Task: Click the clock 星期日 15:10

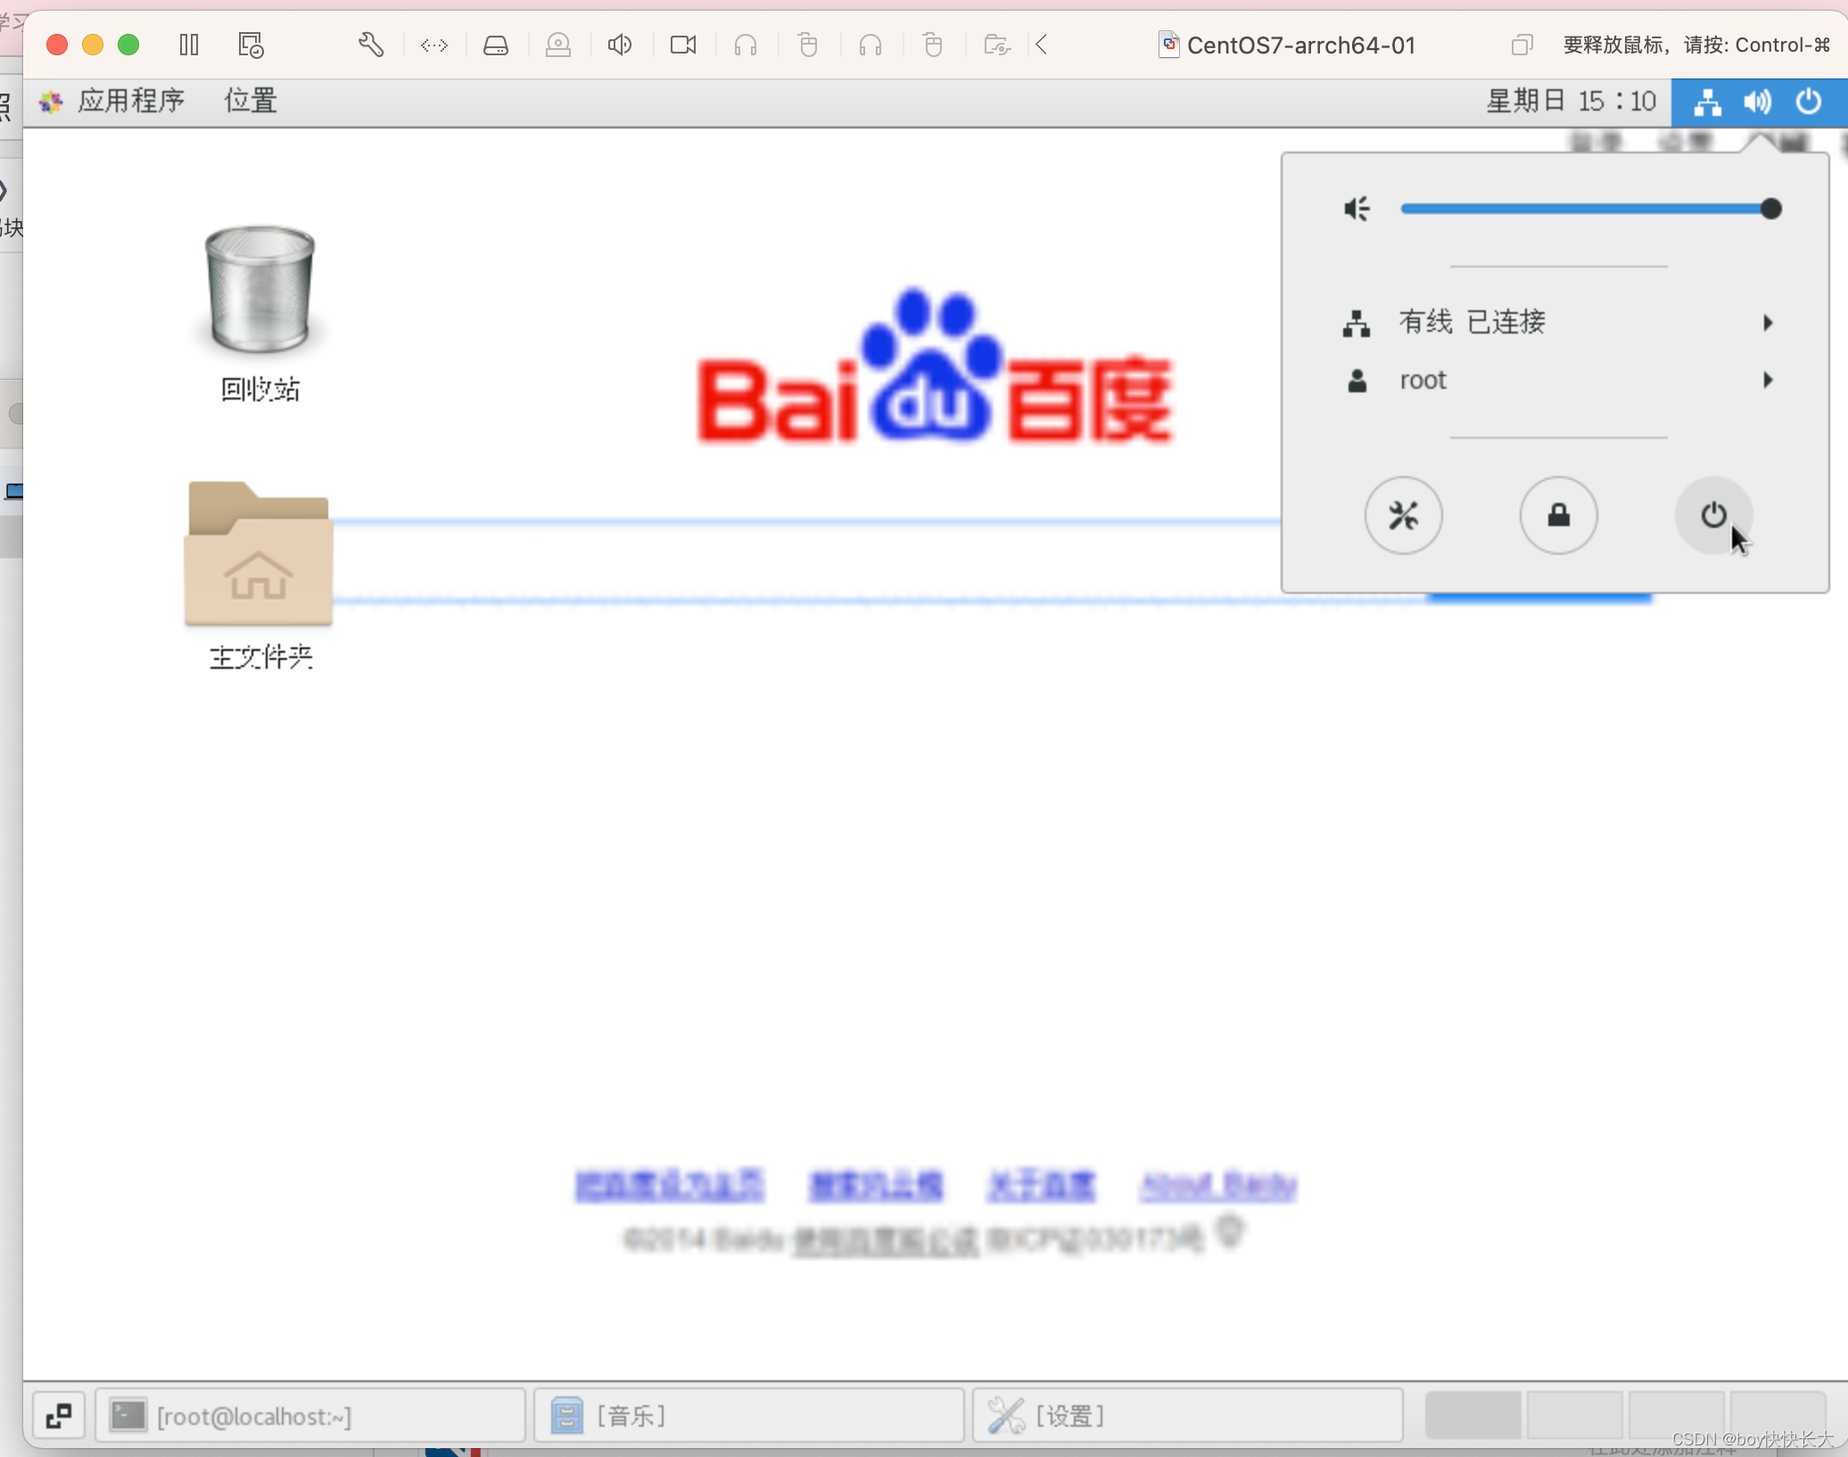Action: coord(1572,101)
